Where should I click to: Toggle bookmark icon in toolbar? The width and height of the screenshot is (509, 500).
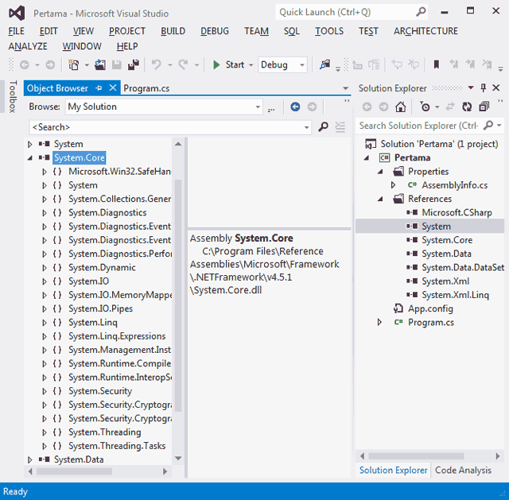tap(437, 64)
